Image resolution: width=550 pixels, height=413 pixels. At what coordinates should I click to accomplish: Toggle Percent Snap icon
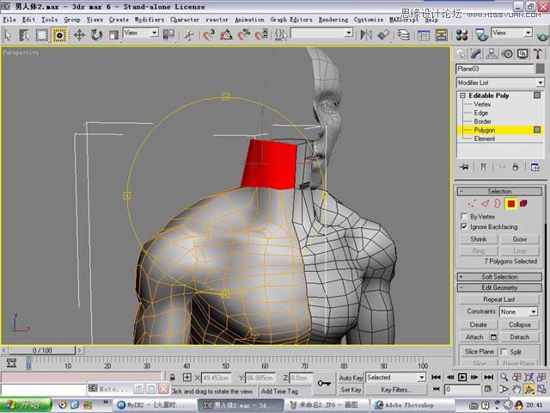pos(244,35)
